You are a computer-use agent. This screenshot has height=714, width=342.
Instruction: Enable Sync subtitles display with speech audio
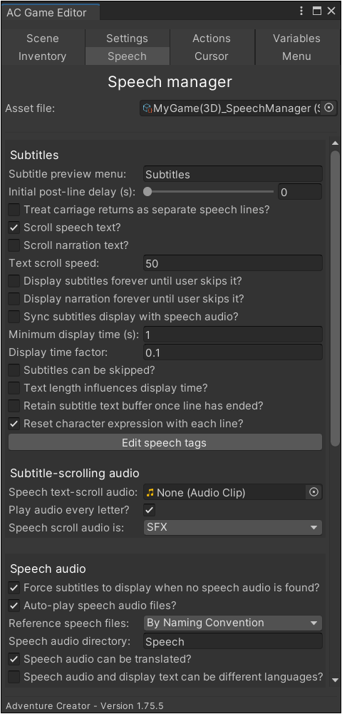point(14,317)
